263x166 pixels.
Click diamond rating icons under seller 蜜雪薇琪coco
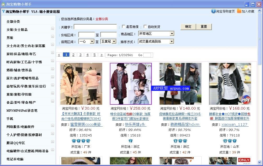pos(81,141)
